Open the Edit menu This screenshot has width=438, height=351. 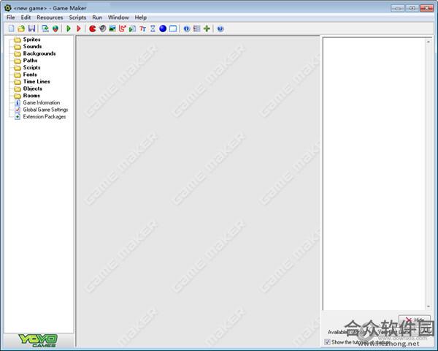click(x=26, y=18)
